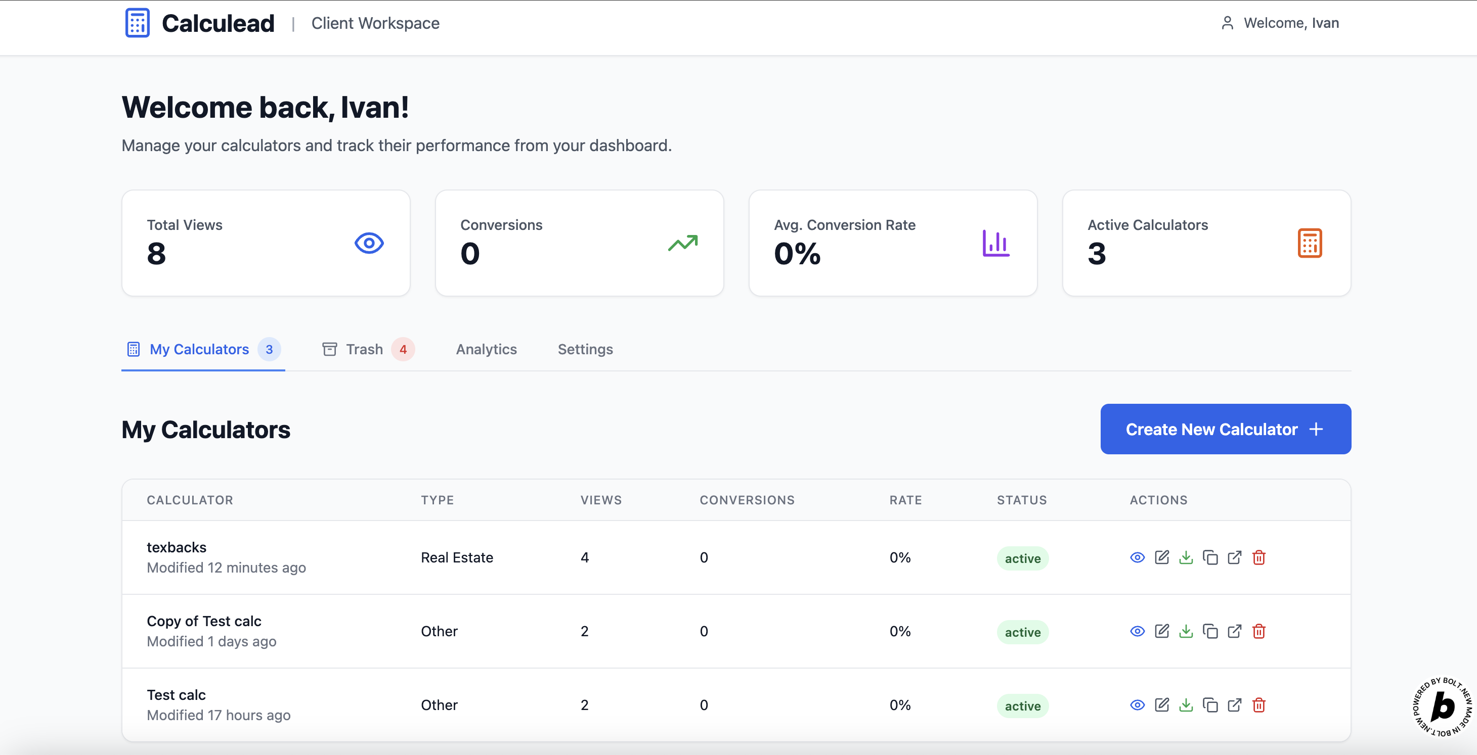Open Copy of Test calc in new window

(1235, 631)
